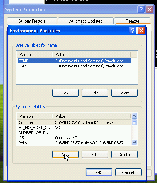Screen dimensions: 157x183
Task: Select the Path system variable
Action: coord(75,143)
